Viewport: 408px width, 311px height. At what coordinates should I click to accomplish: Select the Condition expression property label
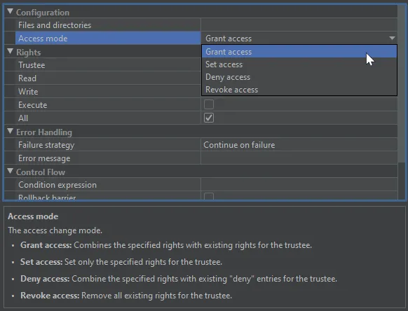coord(57,185)
